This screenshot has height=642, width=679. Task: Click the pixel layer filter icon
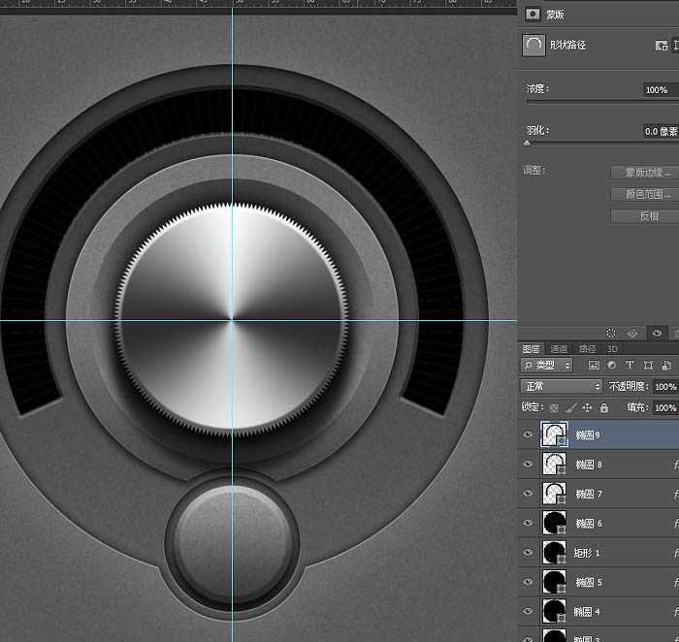pyautogui.click(x=594, y=366)
